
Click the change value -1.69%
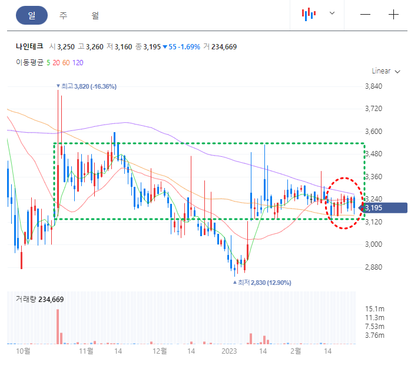point(189,47)
